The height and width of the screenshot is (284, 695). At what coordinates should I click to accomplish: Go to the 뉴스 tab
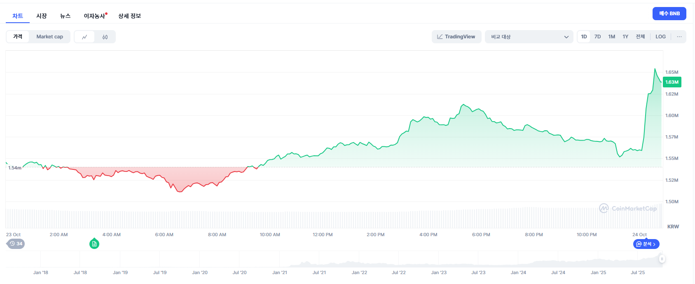(65, 16)
